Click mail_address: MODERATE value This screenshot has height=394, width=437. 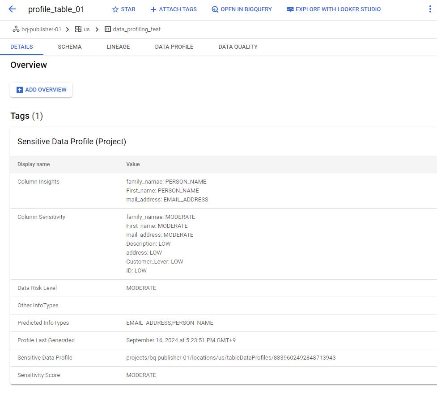[x=160, y=235]
